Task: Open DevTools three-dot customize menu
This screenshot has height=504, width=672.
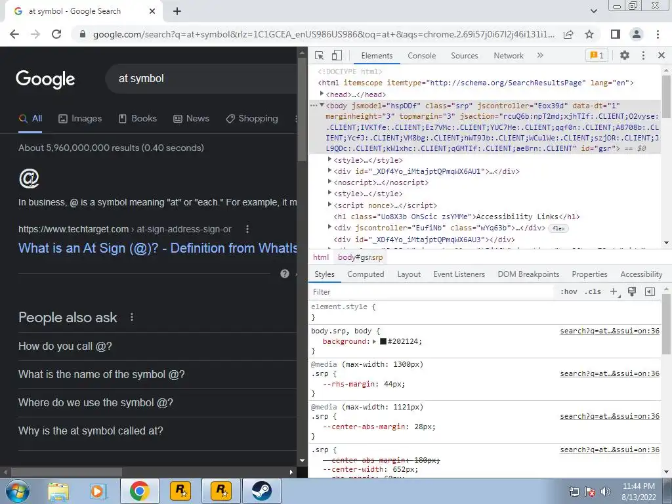Action: pyautogui.click(x=643, y=55)
